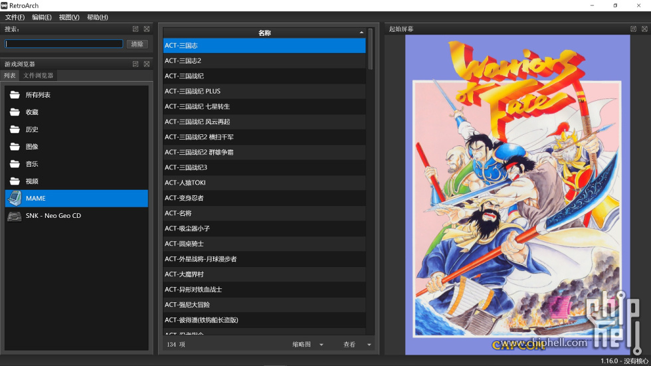Screen dimensions: 651x366
Task: Select game ACT-三国战纪2 横扫千军
Action: pyautogui.click(x=264, y=137)
